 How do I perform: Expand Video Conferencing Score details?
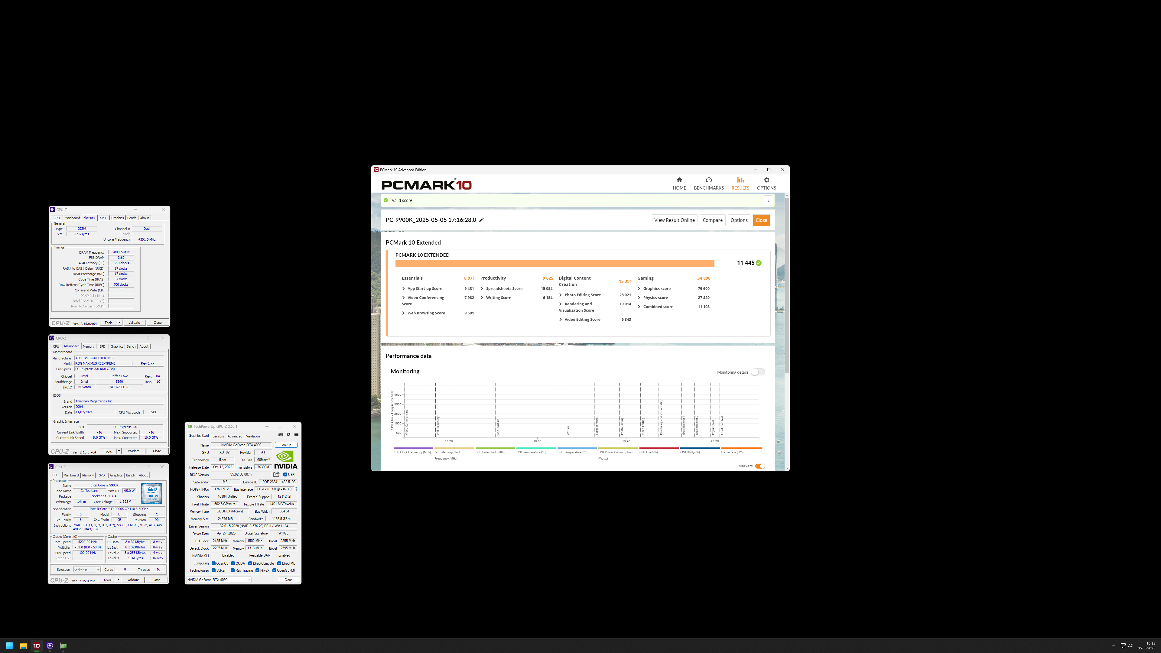[x=403, y=297]
